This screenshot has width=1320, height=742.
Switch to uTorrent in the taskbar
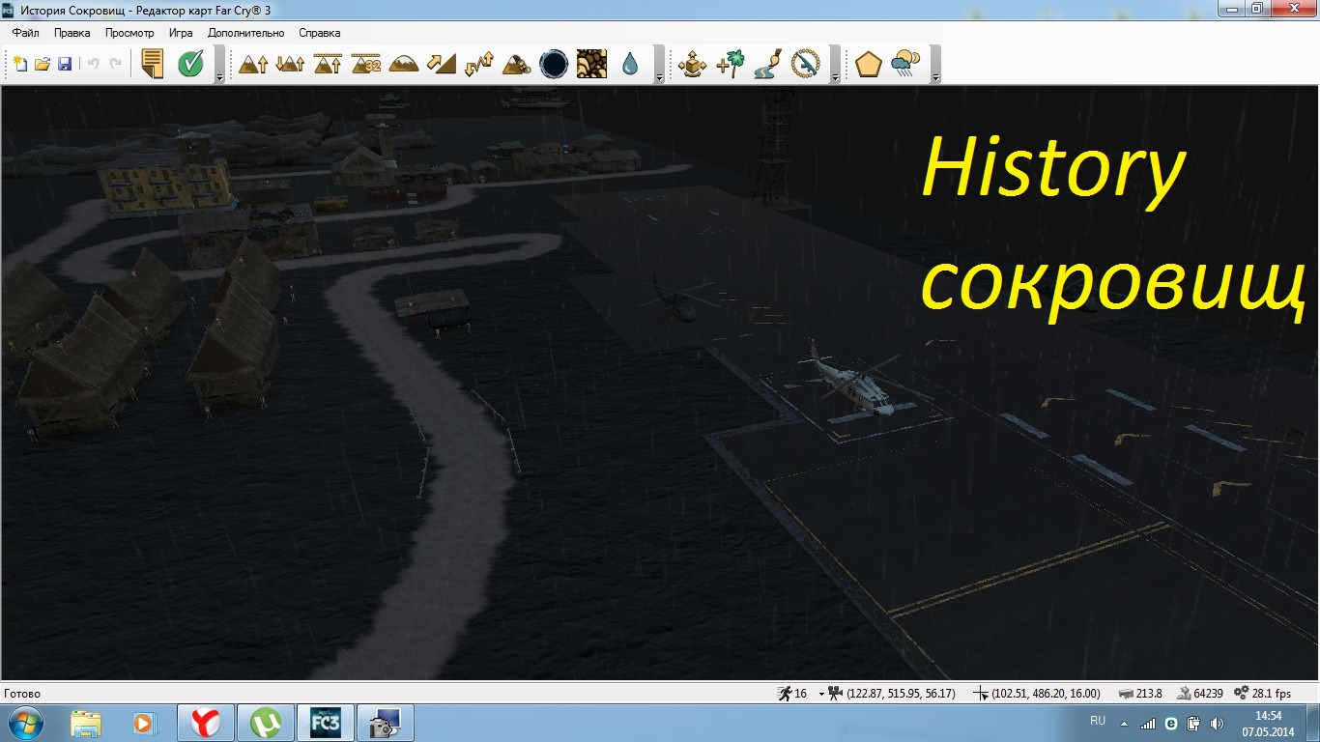coord(264,723)
